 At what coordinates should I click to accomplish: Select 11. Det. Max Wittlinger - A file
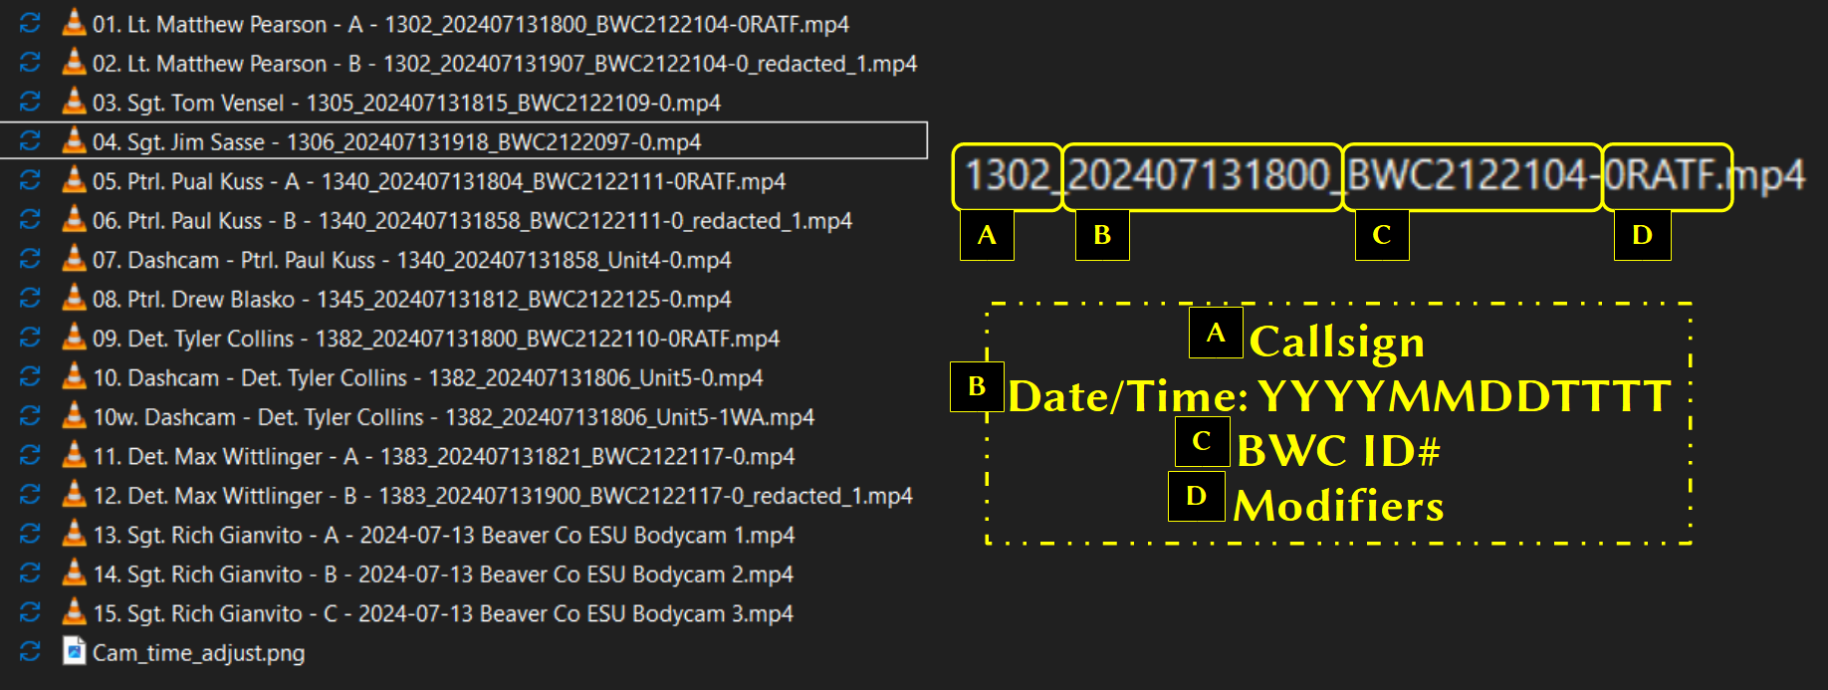(443, 457)
